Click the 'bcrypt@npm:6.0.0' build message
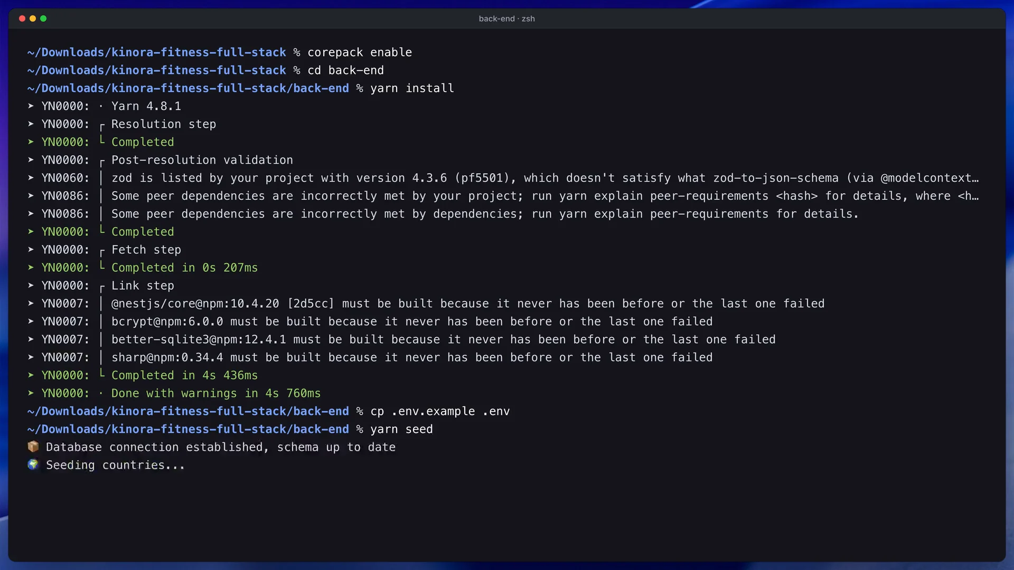The height and width of the screenshot is (570, 1014). (412, 321)
